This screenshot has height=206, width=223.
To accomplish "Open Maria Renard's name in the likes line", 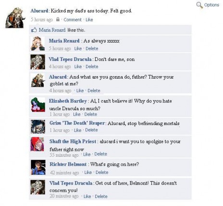I will (52, 30).
